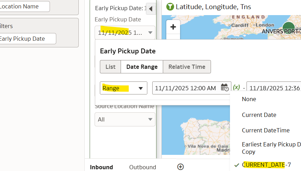This screenshot has height=171, width=301.
Task: Click the start date 11/11/2025 input field
Action: pos(186,88)
